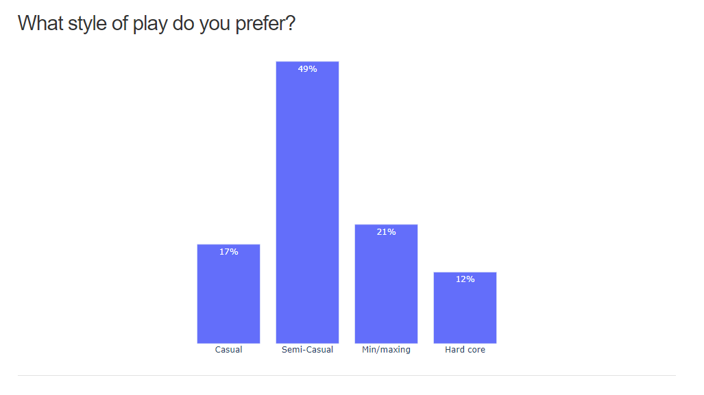
Task: Click the word "of" in the heading
Action: coord(120,23)
